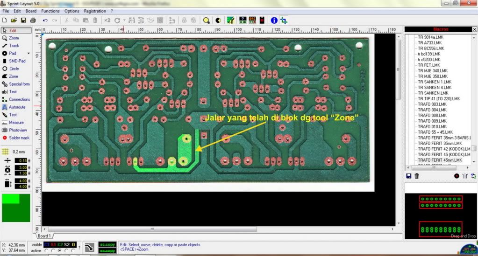Save the layout with the floppy icon
The height and width of the screenshot is (256, 478).
[x=23, y=21]
